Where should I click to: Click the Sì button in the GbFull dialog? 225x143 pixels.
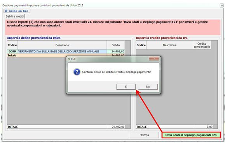pyautogui.click(x=126, y=87)
